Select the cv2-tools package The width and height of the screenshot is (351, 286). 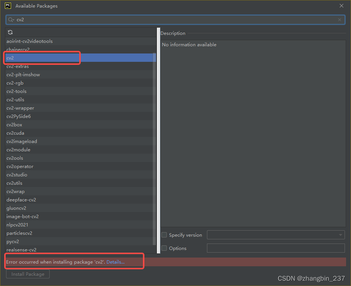coord(81,91)
